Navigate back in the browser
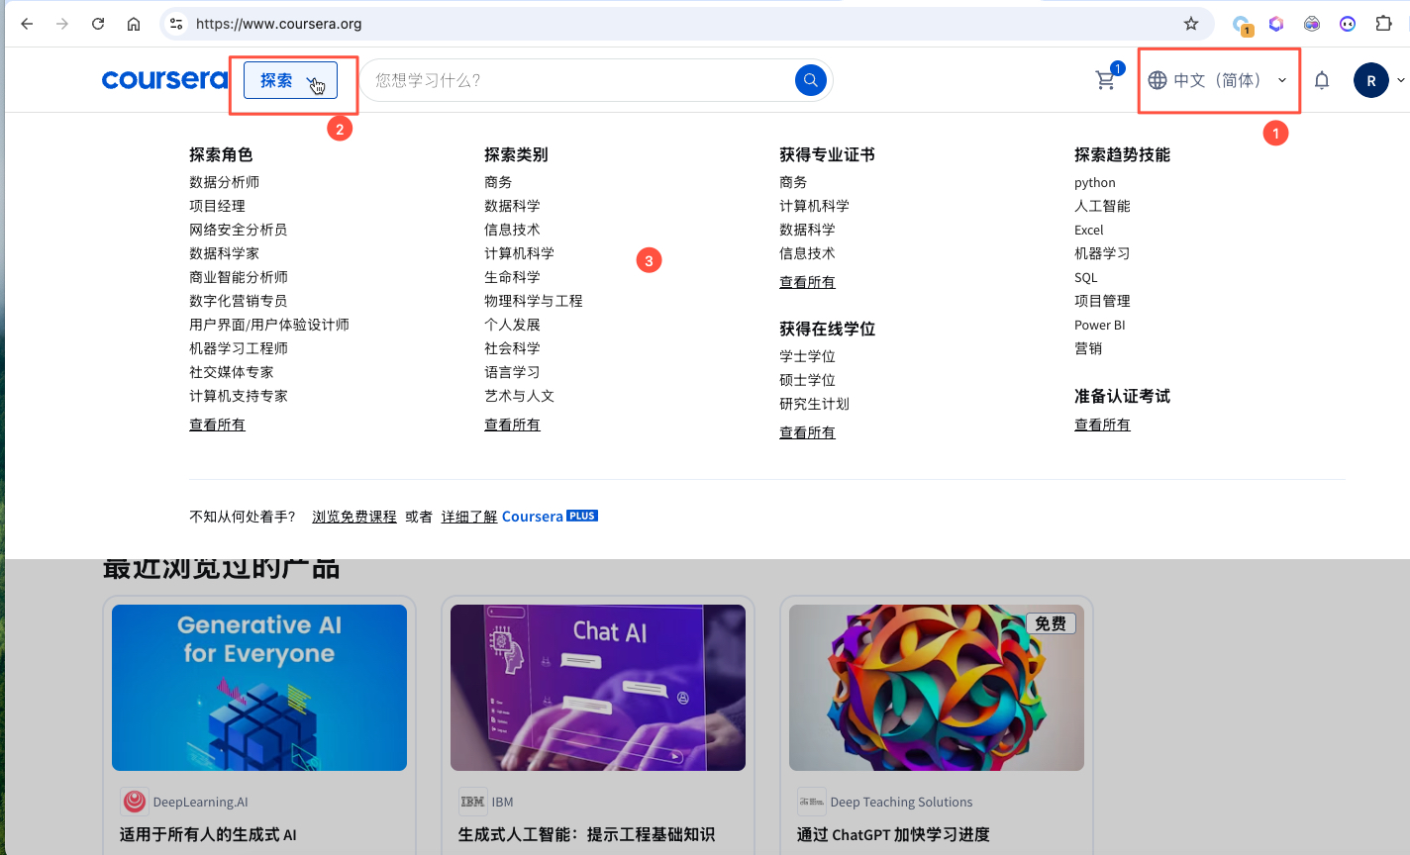The width and height of the screenshot is (1410, 855). point(26,23)
